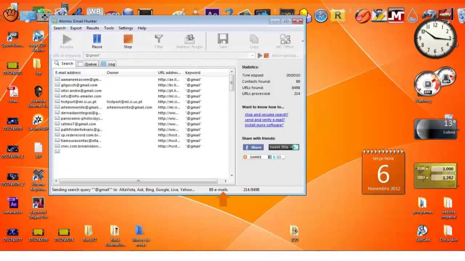
Task: Open the Keyword Sniper Pro desktop icon
Action: 38,208
